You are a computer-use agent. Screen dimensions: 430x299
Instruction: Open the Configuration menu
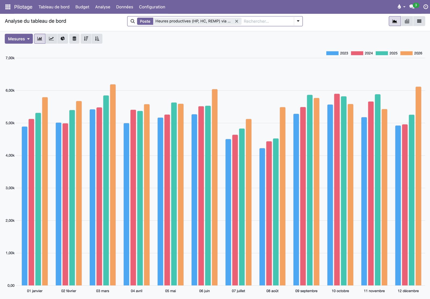pos(152,7)
